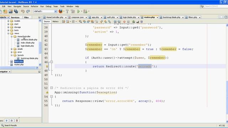Collapse code fold at line 46
The height and width of the screenshot is (128, 228).
pos(51,62)
